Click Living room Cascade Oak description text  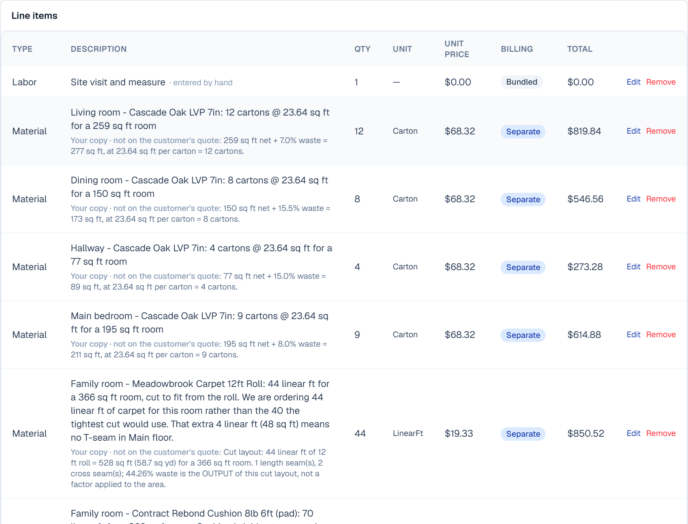[200, 119]
